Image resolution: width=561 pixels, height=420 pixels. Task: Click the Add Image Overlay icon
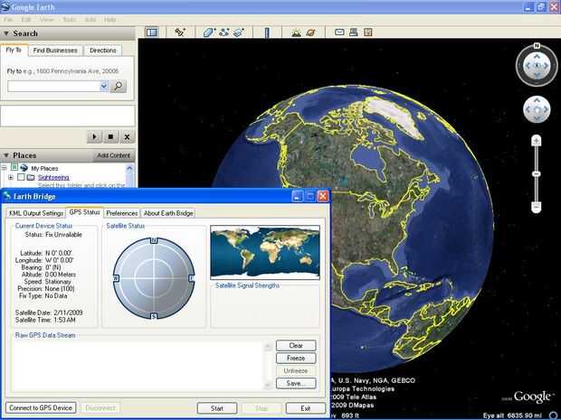[x=239, y=33]
